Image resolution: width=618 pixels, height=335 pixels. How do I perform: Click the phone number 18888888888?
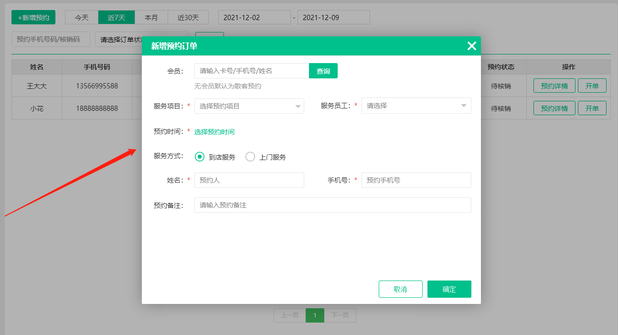point(97,108)
